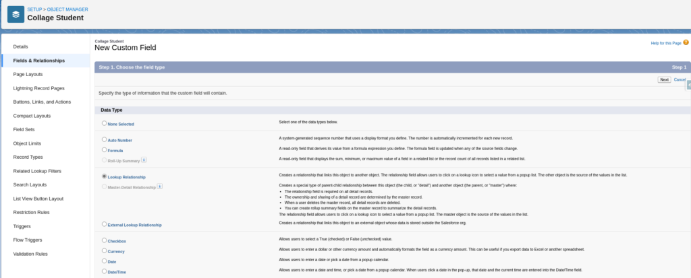The width and height of the screenshot is (691, 278).
Task: Choose the Date/Time radio button
Action: click(104, 271)
